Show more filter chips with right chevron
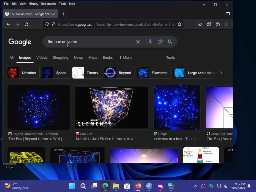The width and height of the screenshot is (256, 192). point(221,73)
